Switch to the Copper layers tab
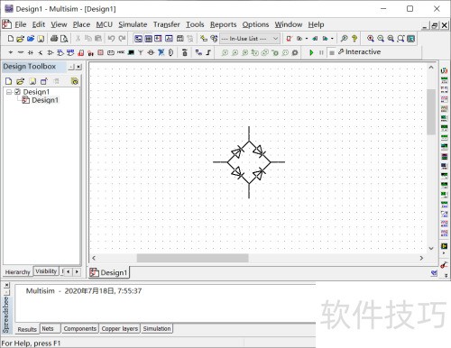This screenshot has height=348, width=451. click(x=120, y=328)
